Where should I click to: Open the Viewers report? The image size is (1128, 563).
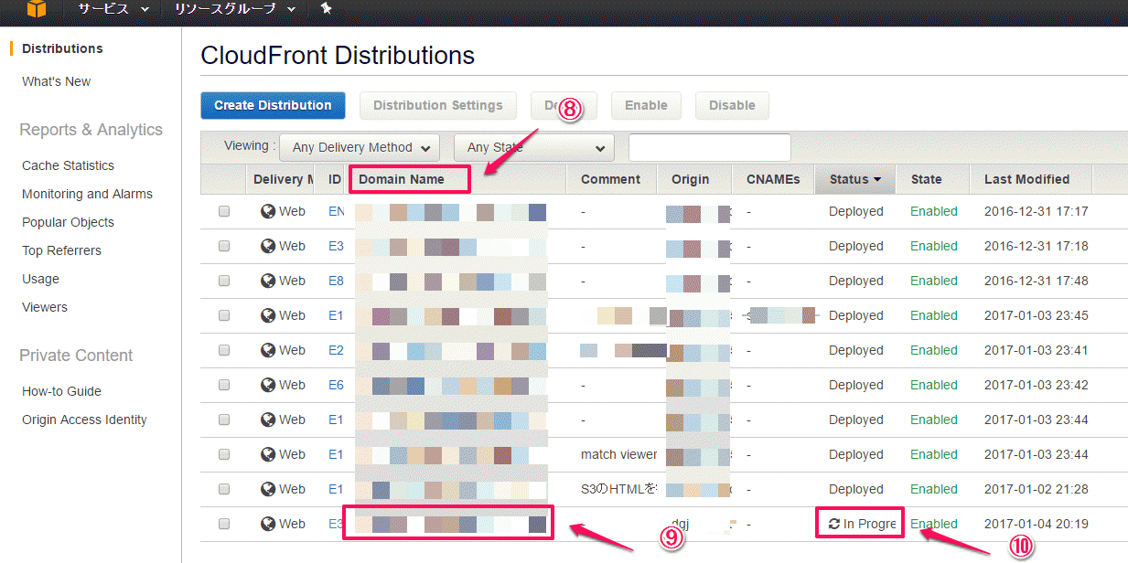pyautogui.click(x=45, y=307)
